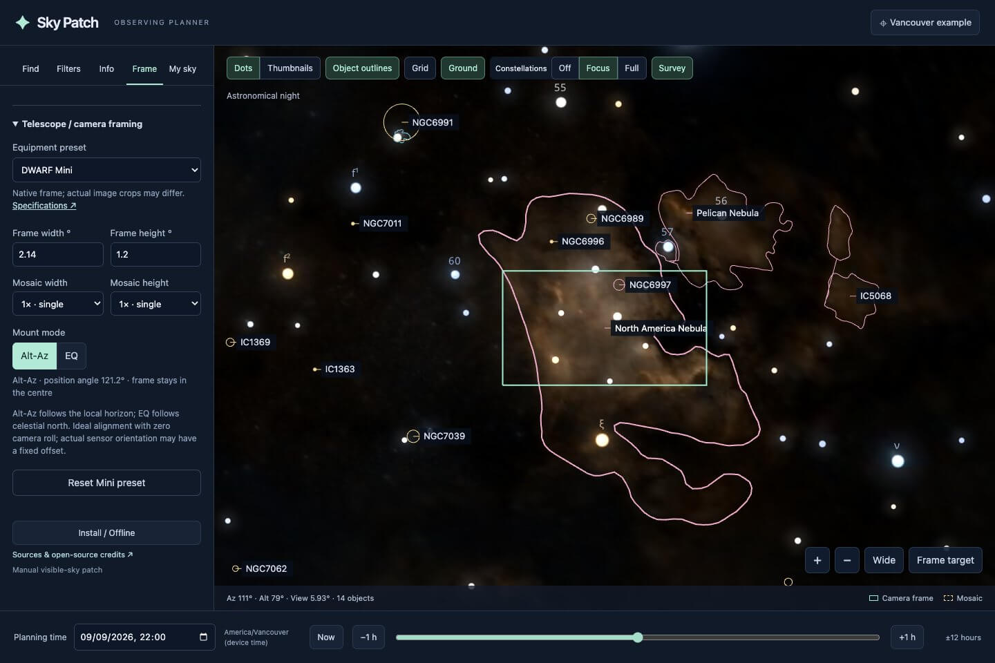Screen dimensions: 995x663
Task: Zoom out with the minus button
Action: click(x=847, y=560)
